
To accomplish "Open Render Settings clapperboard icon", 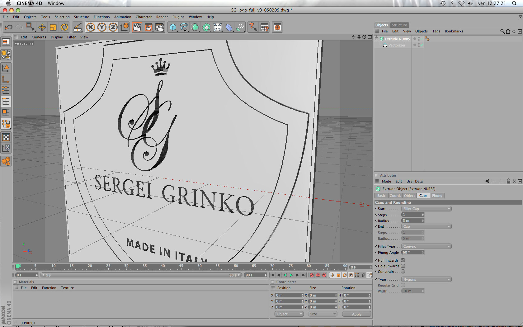I will pos(160,27).
